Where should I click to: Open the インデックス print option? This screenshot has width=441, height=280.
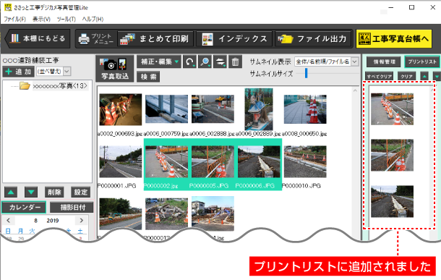(x=234, y=38)
